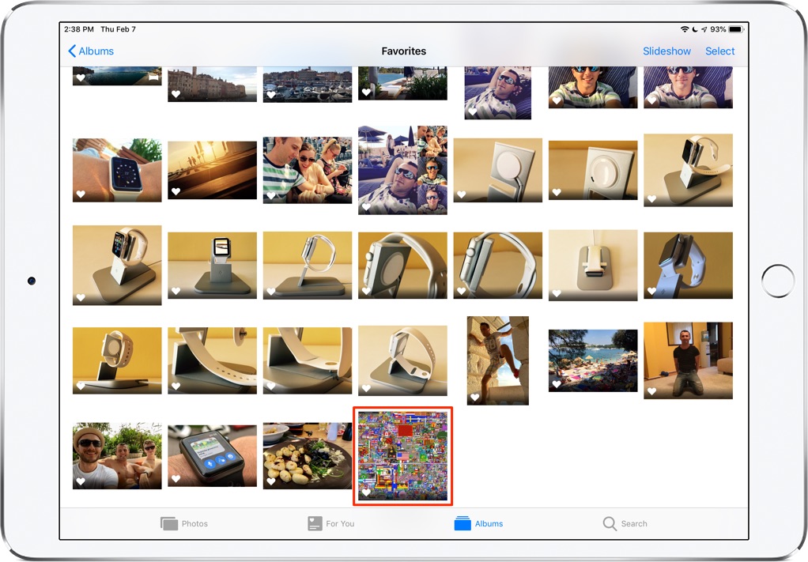This screenshot has height=562, width=808.
Task: Open the For You tab
Action: point(330,523)
